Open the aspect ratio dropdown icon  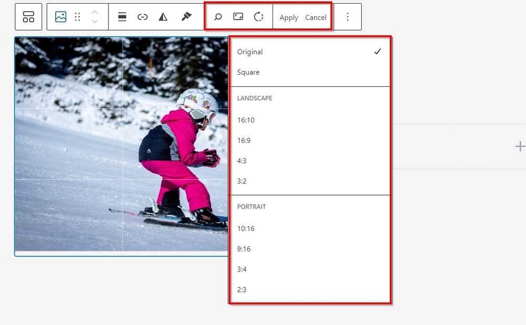click(238, 17)
